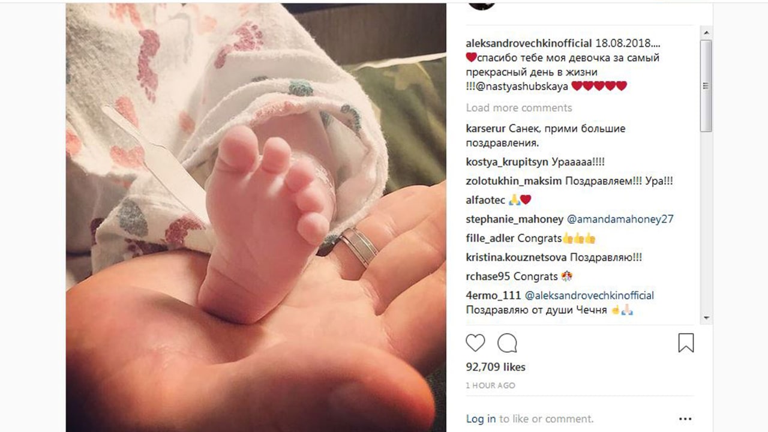The height and width of the screenshot is (432, 768).
Task: Click scrollbar down arrow in comments
Action: [x=706, y=317]
